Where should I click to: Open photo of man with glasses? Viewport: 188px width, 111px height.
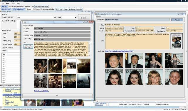[x=174, y=77]
